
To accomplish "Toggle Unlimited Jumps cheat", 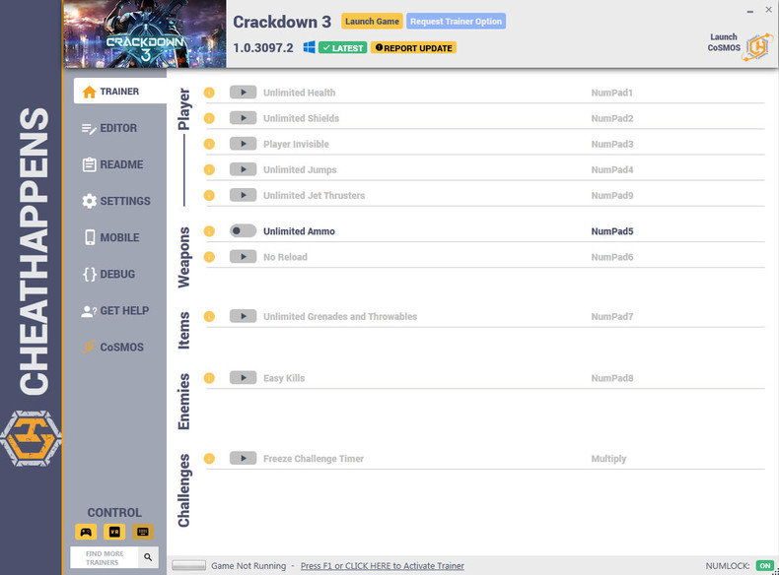I will (243, 169).
